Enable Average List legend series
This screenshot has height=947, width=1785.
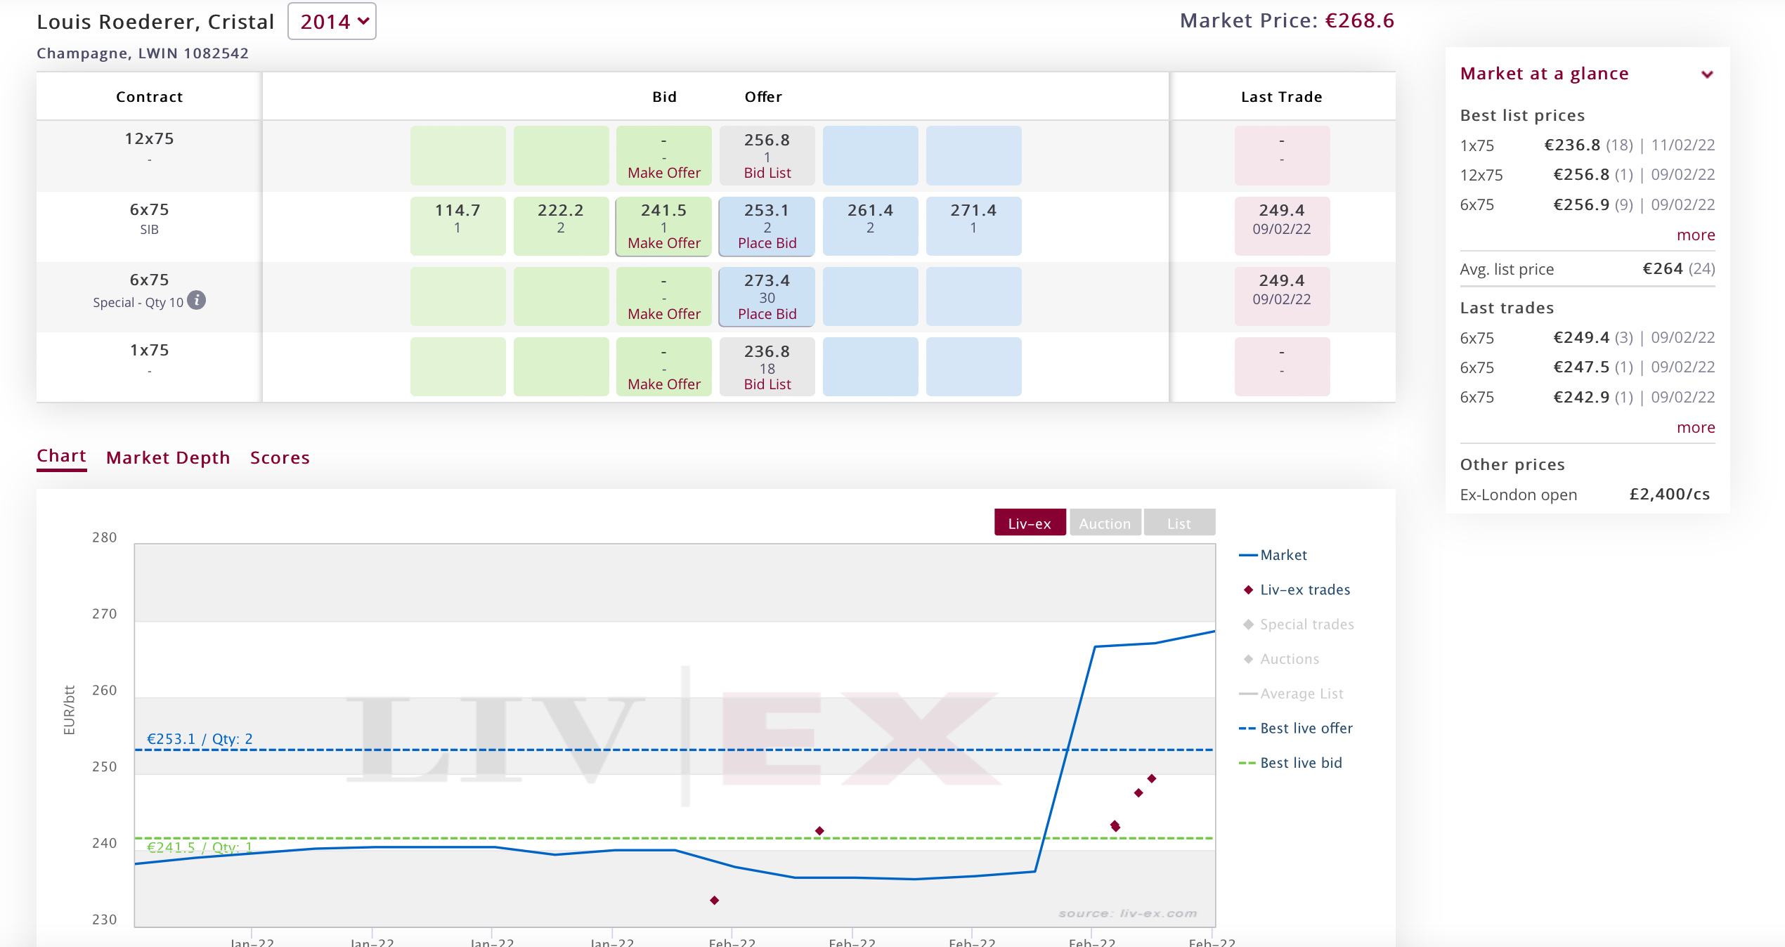(x=1291, y=694)
